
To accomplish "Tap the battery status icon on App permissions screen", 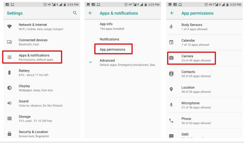I will pos(227,5).
